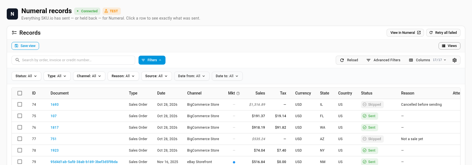Sort by the Date column header
The image size is (472, 165).
point(161,93)
